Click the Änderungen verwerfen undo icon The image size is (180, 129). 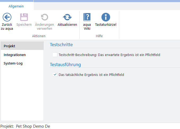click(44, 18)
